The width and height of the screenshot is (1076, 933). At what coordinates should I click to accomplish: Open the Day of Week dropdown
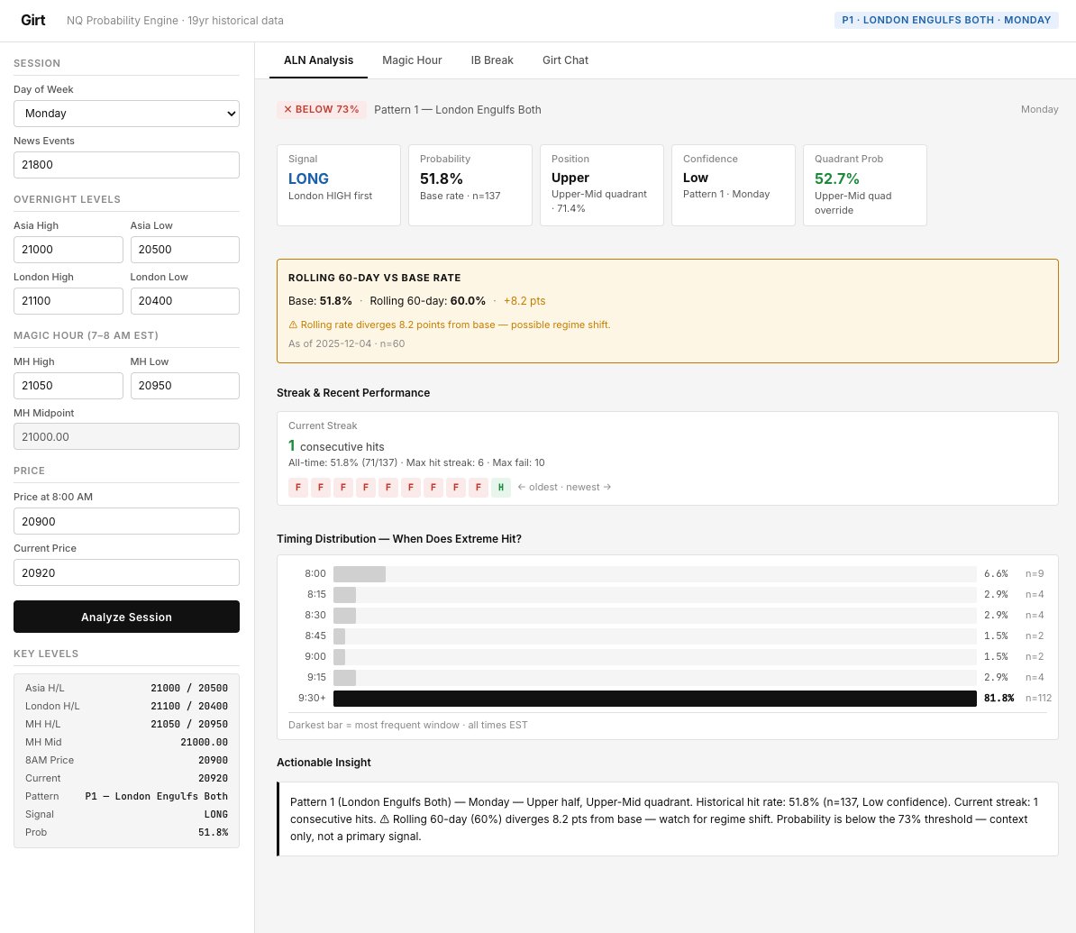[x=126, y=114]
